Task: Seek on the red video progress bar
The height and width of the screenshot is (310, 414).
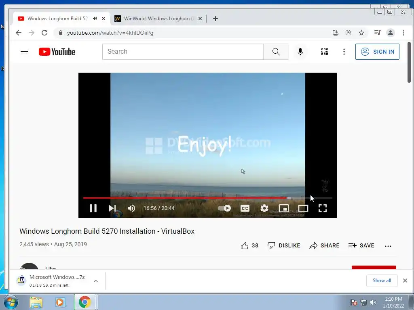Action: click(207, 198)
